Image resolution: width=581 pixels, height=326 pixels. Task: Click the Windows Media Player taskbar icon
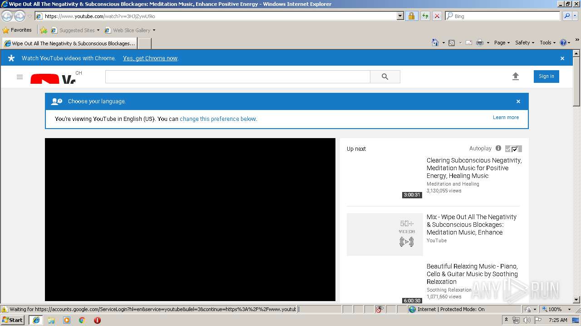pyautogui.click(x=67, y=320)
